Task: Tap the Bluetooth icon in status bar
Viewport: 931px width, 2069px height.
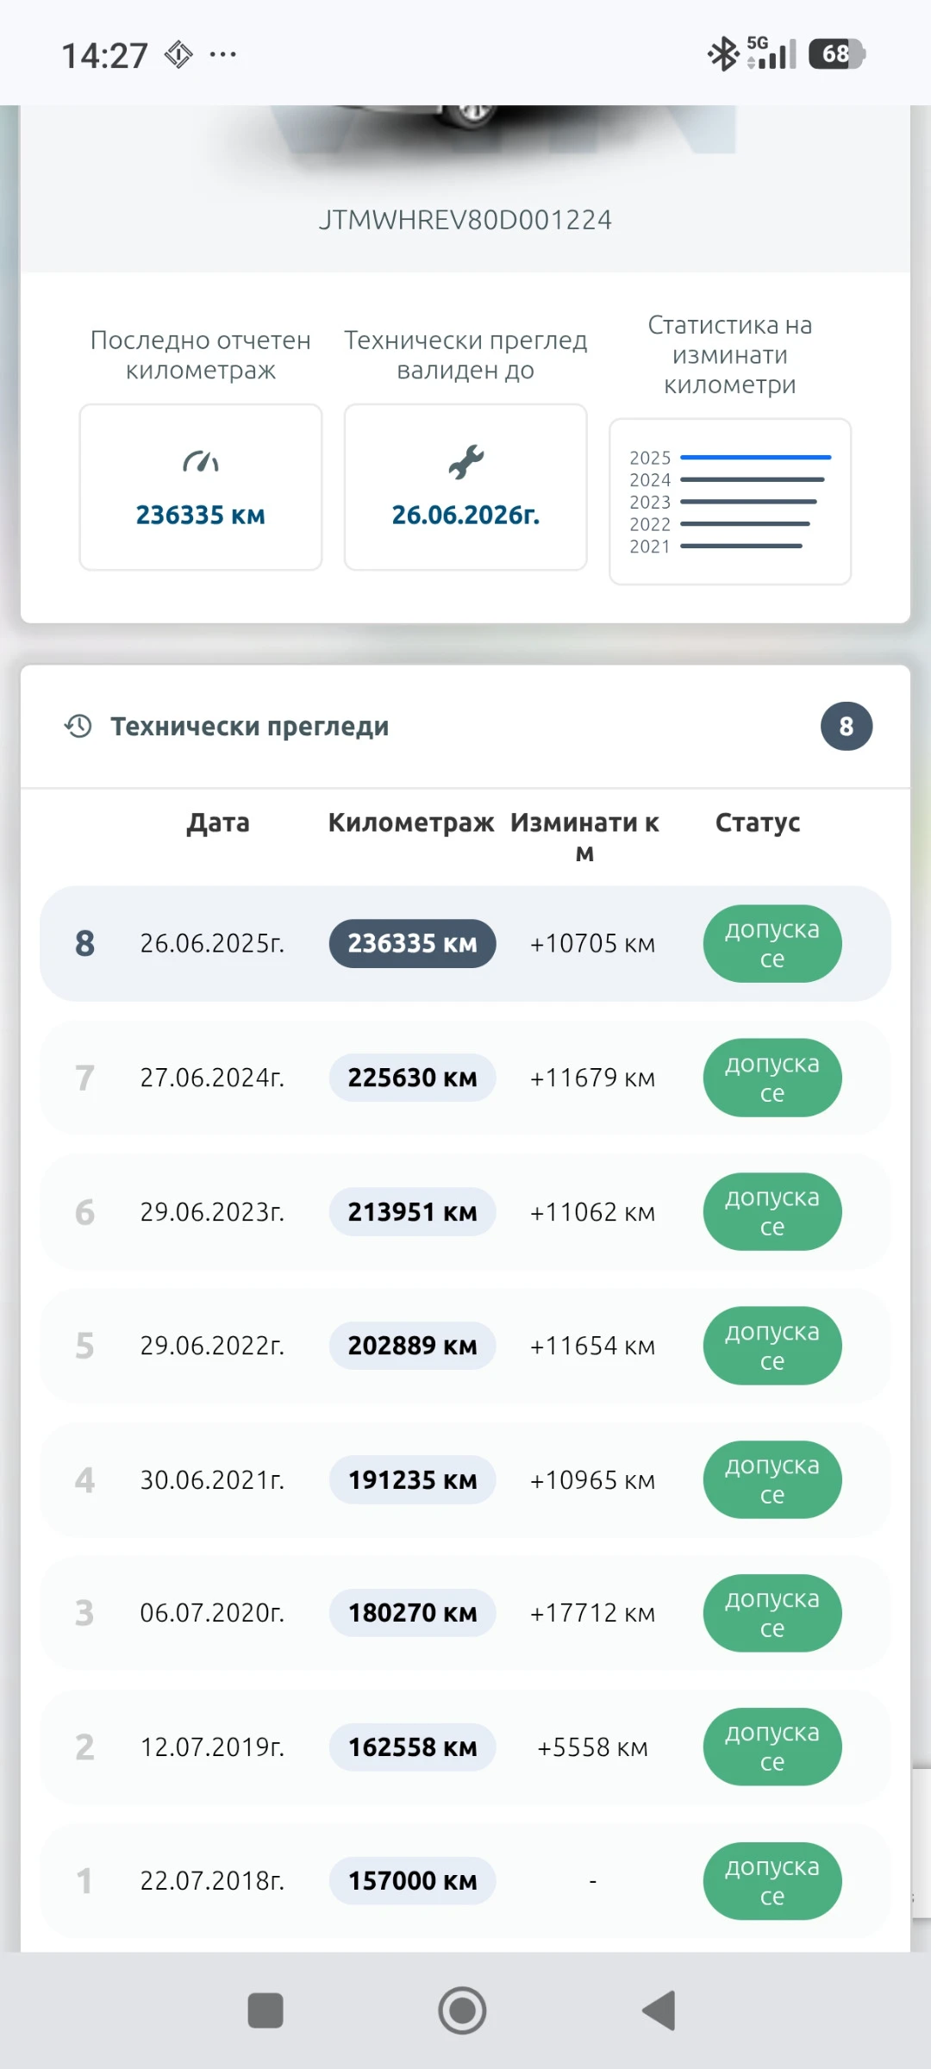Action: (722, 54)
